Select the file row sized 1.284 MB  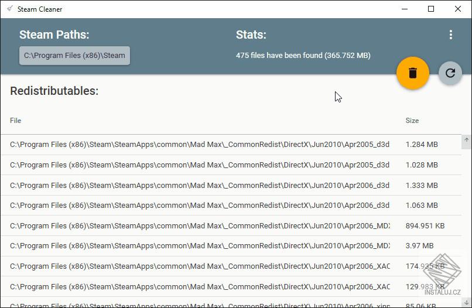coord(231,145)
